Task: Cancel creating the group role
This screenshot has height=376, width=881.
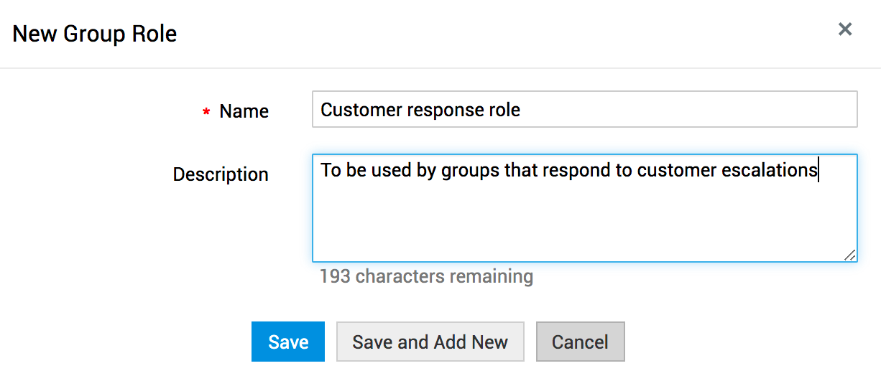Action: pos(580,342)
